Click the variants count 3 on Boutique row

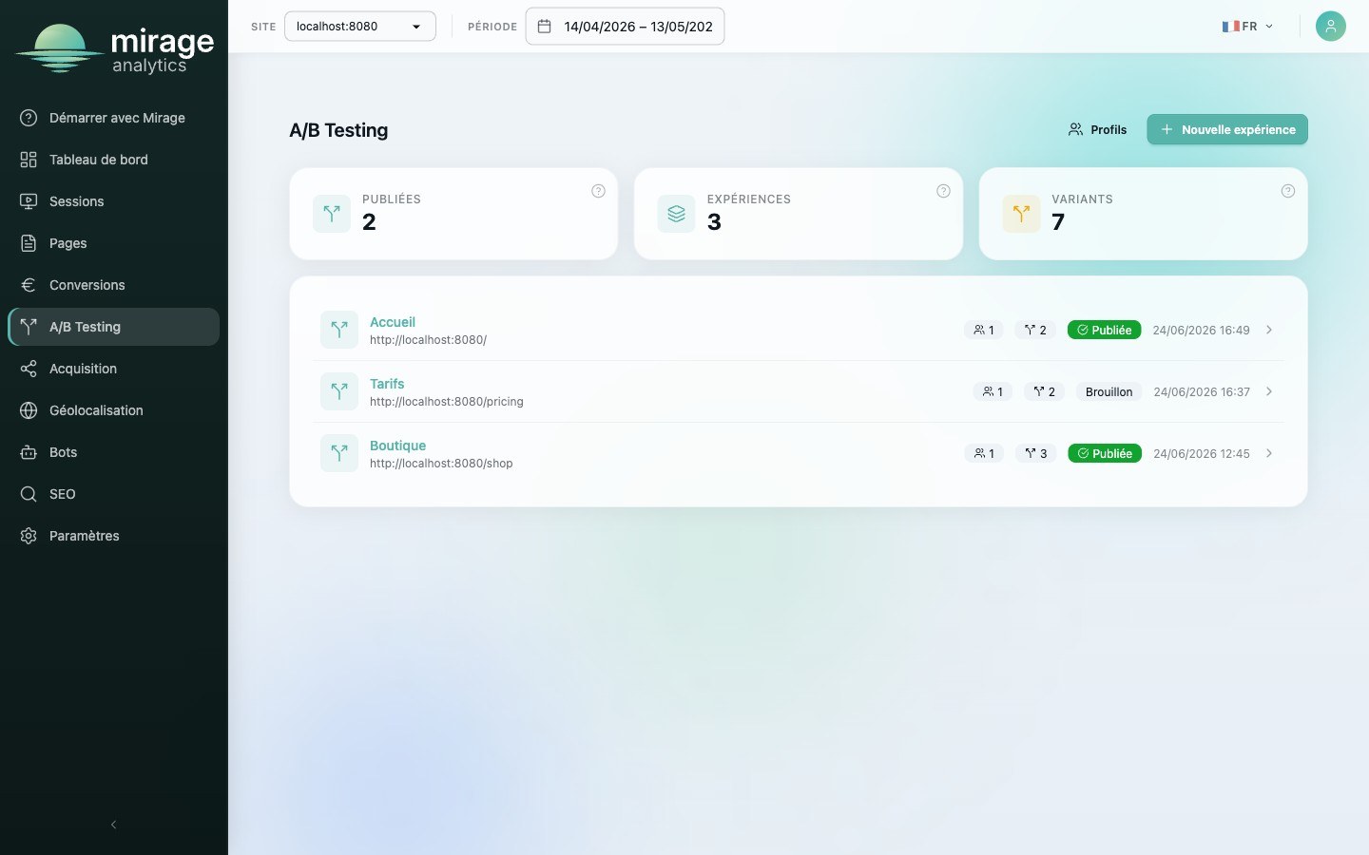pos(1035,453)
